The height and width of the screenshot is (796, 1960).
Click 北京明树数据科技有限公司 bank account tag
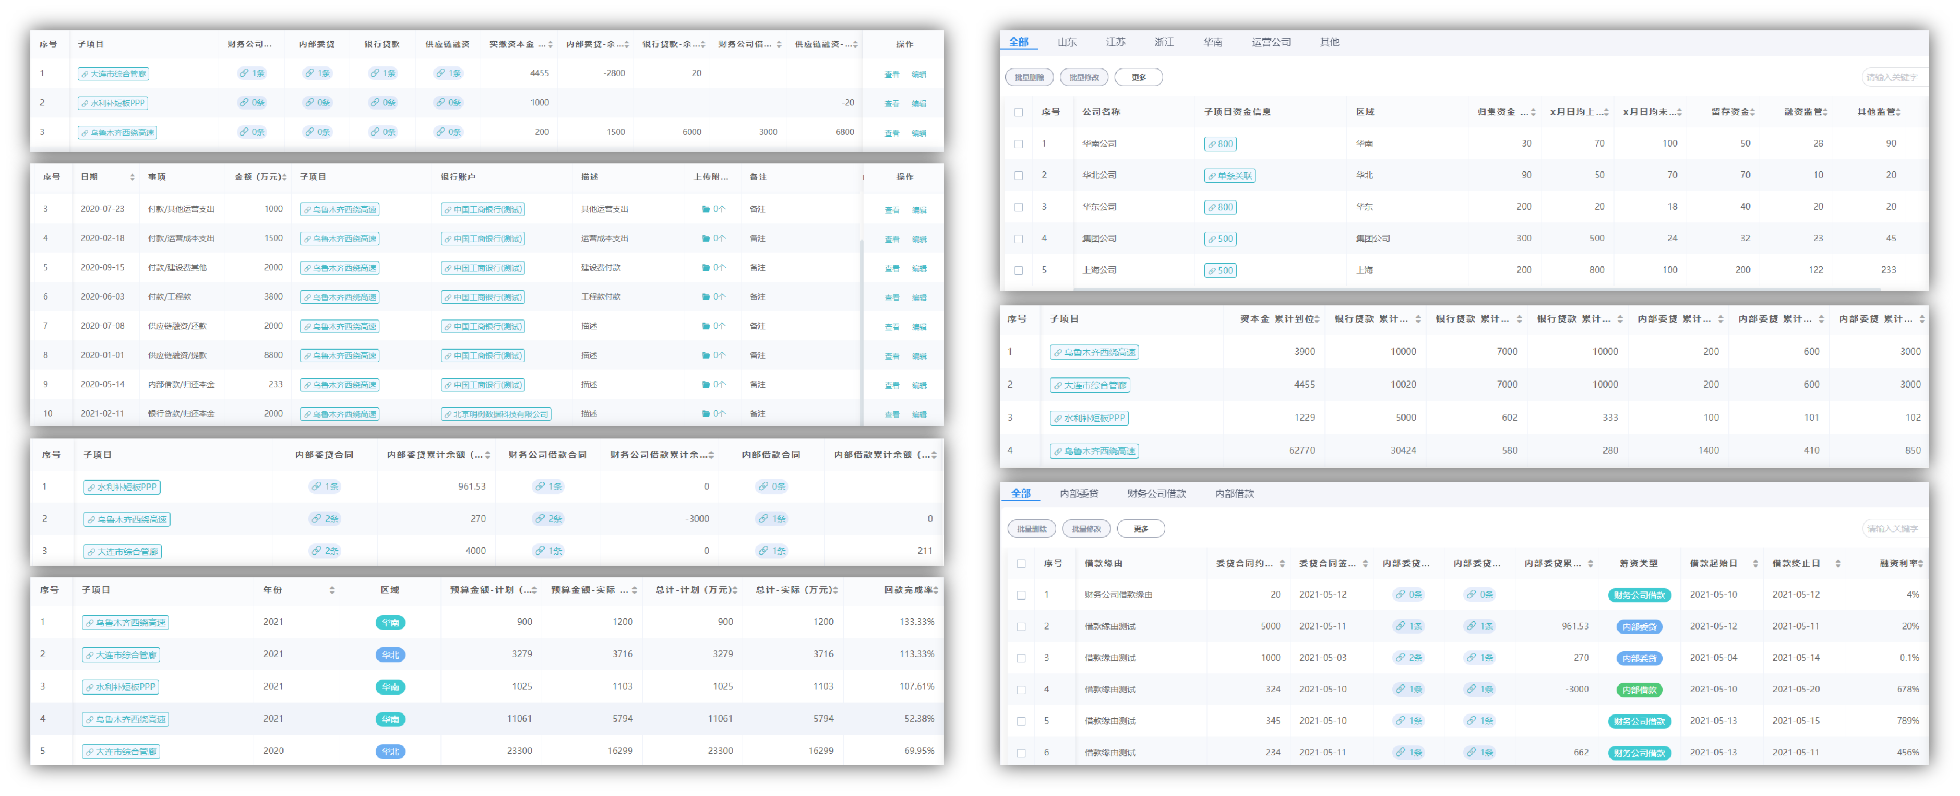coord(495,414)
